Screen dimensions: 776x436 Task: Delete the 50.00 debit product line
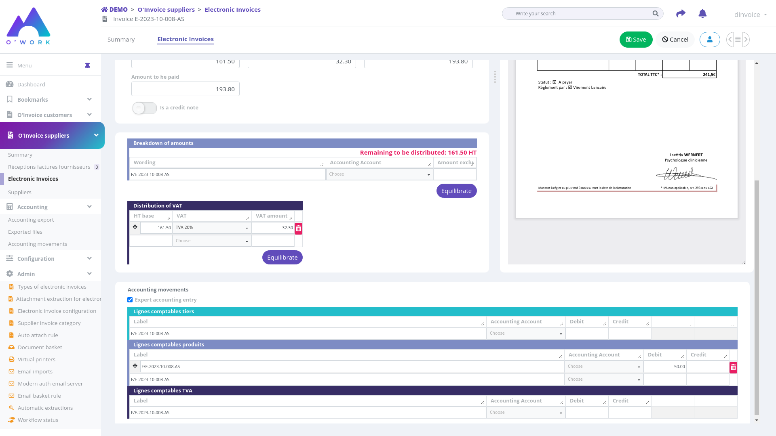[733, 367]
